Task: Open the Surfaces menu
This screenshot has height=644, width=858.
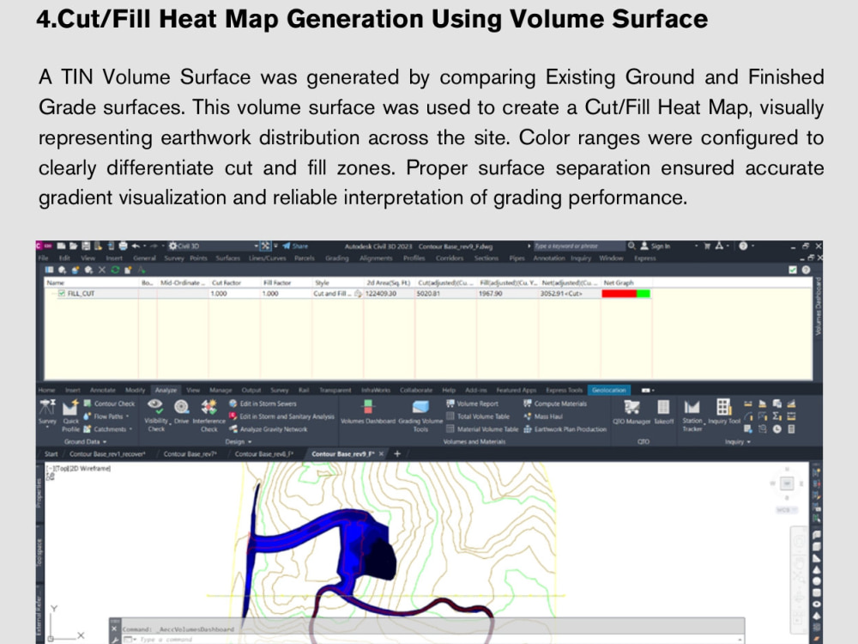Action: [227, 258]
